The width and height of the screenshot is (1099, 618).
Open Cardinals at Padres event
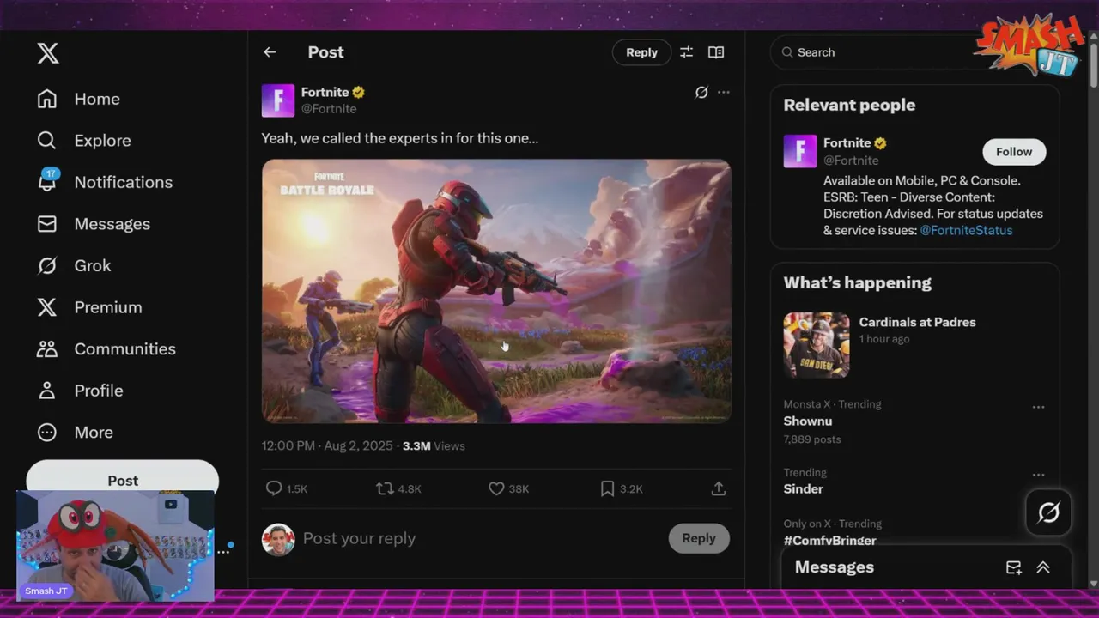coord(917,322)
